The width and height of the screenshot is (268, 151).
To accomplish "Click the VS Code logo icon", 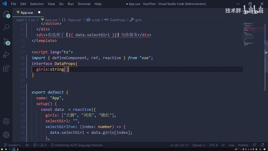I will pos(5,4).
